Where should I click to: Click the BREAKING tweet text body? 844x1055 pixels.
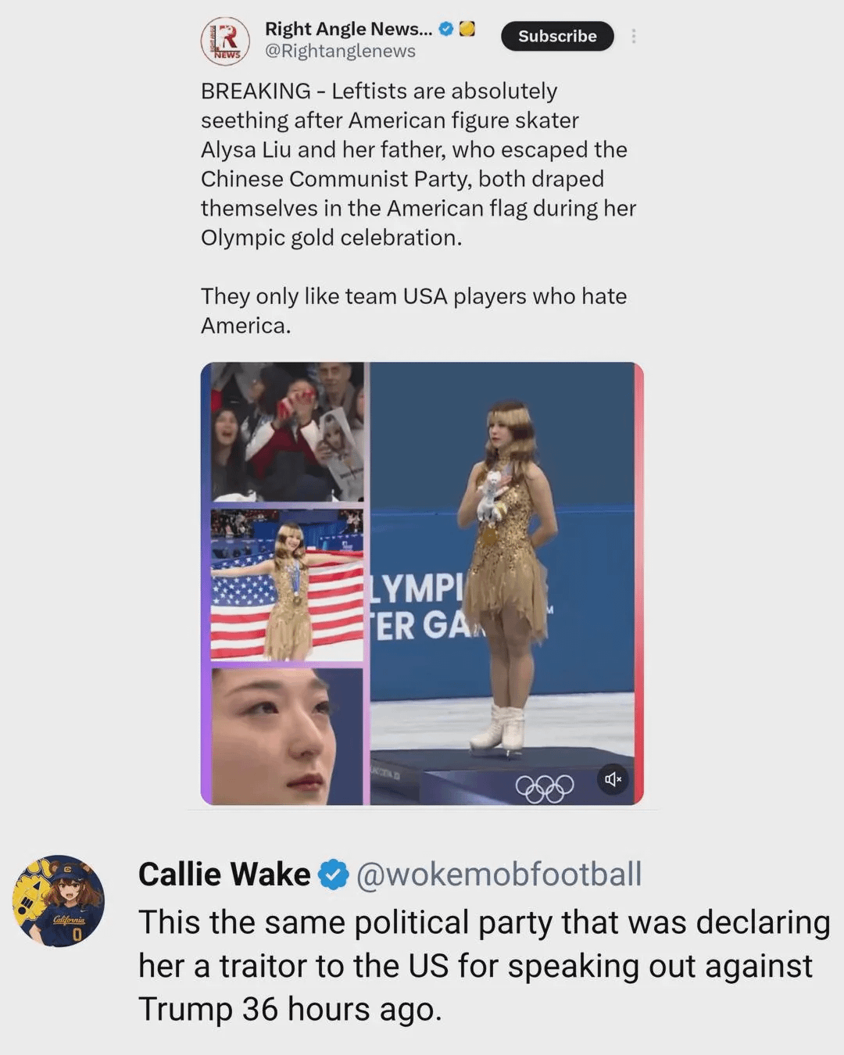coord(418,164)
